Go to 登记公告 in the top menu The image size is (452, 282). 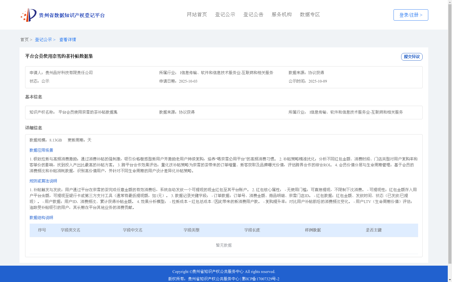[x=253, y=15]
